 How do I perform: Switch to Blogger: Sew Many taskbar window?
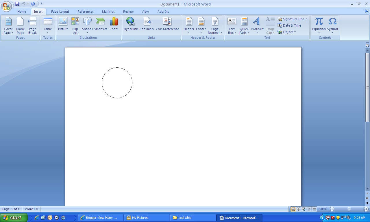[101, 218]
